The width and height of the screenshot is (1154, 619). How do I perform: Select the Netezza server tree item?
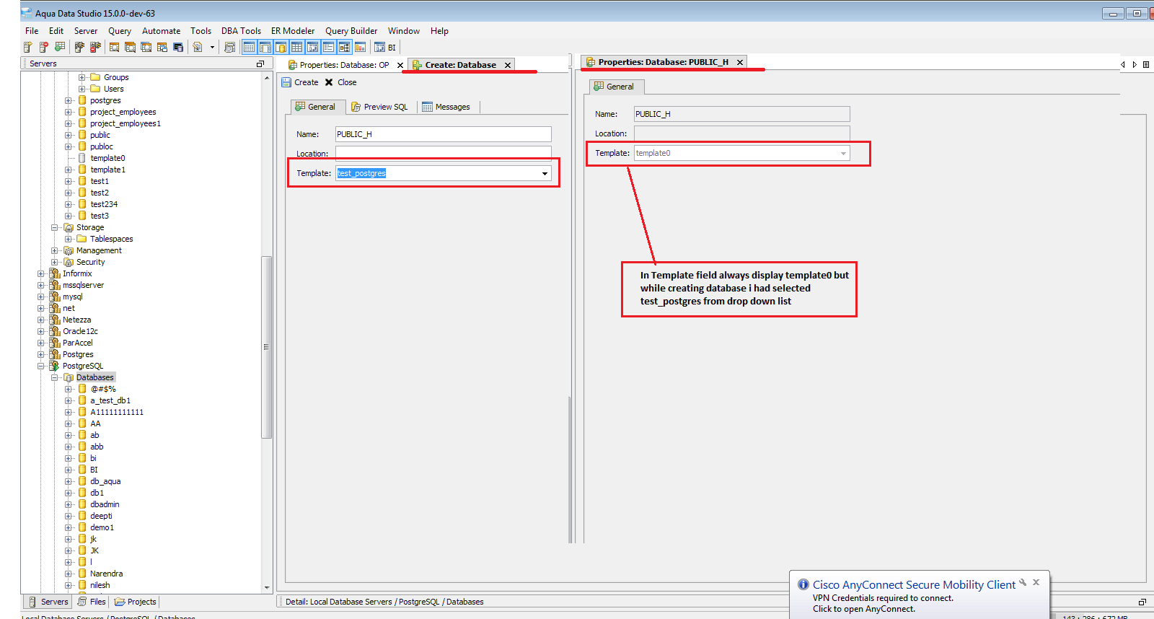tap(76, 320)
